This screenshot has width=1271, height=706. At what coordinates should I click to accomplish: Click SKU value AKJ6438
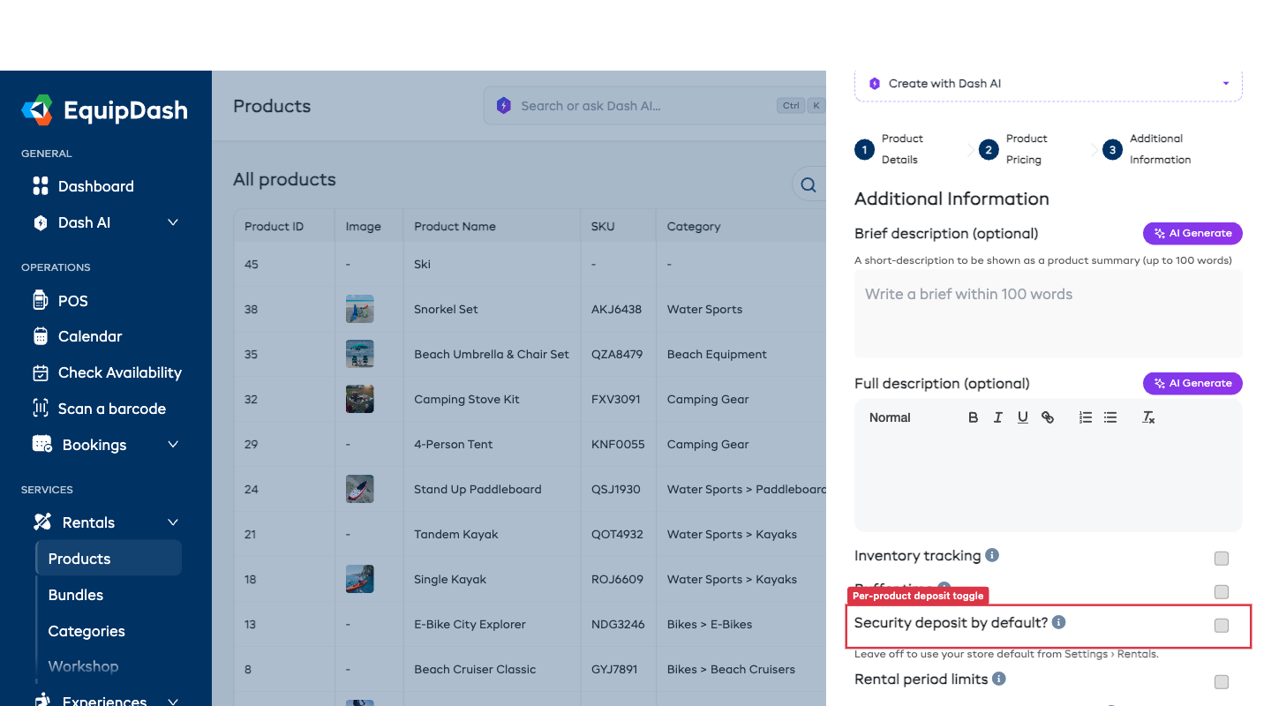(617, 309)
